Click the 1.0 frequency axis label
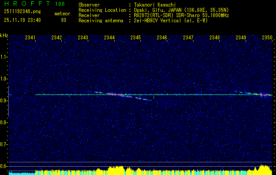This screenshot has height=175, width=276. point(4,79)
